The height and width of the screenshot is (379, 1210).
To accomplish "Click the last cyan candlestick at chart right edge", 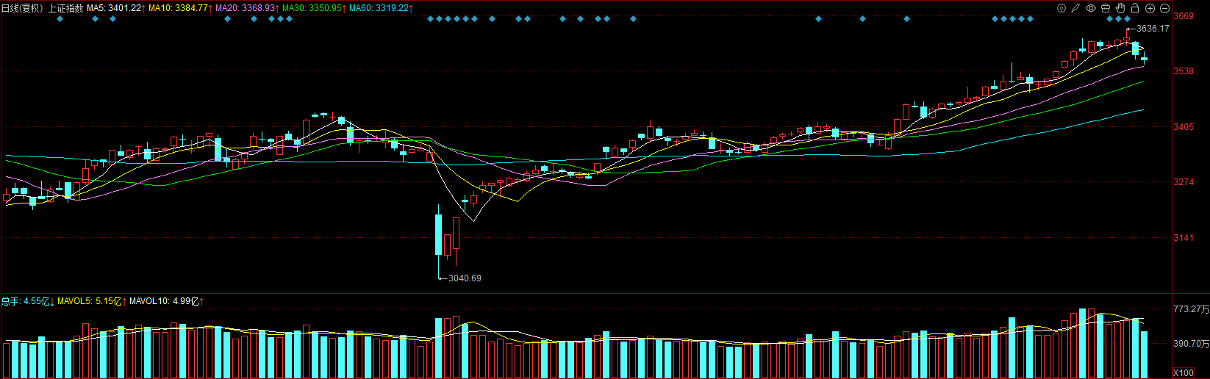I will tap(1145, 59).
